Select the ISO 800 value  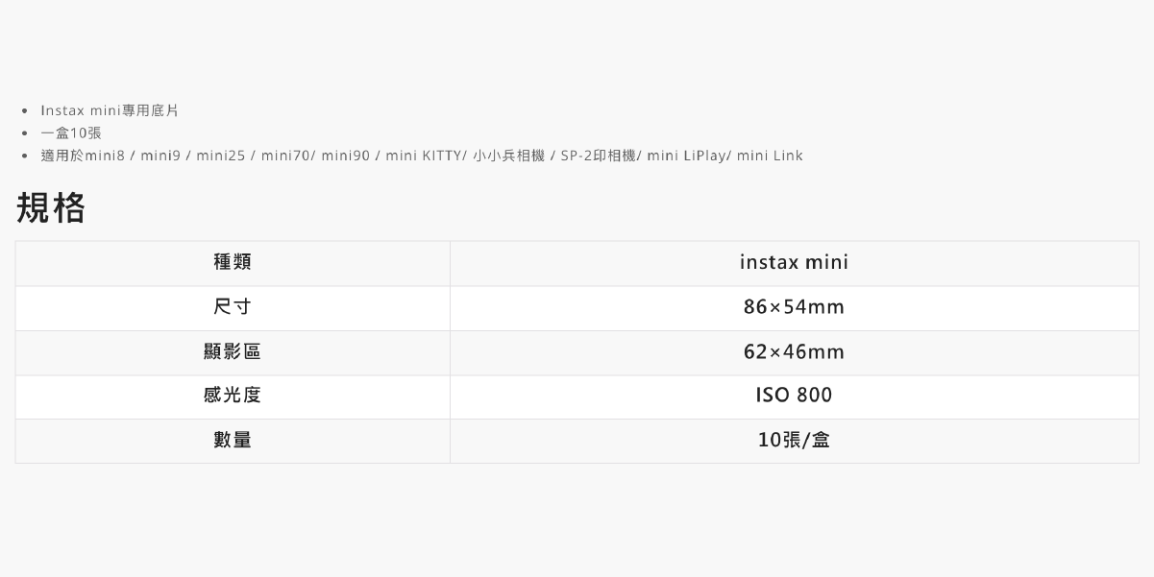pos(794,396)
